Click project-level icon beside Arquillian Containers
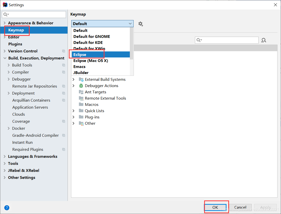The height and width of the screenshot is (214, 281). click(64, 100)
